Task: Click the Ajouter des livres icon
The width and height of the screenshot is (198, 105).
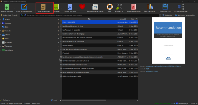Action: click(x=7, y=7)
